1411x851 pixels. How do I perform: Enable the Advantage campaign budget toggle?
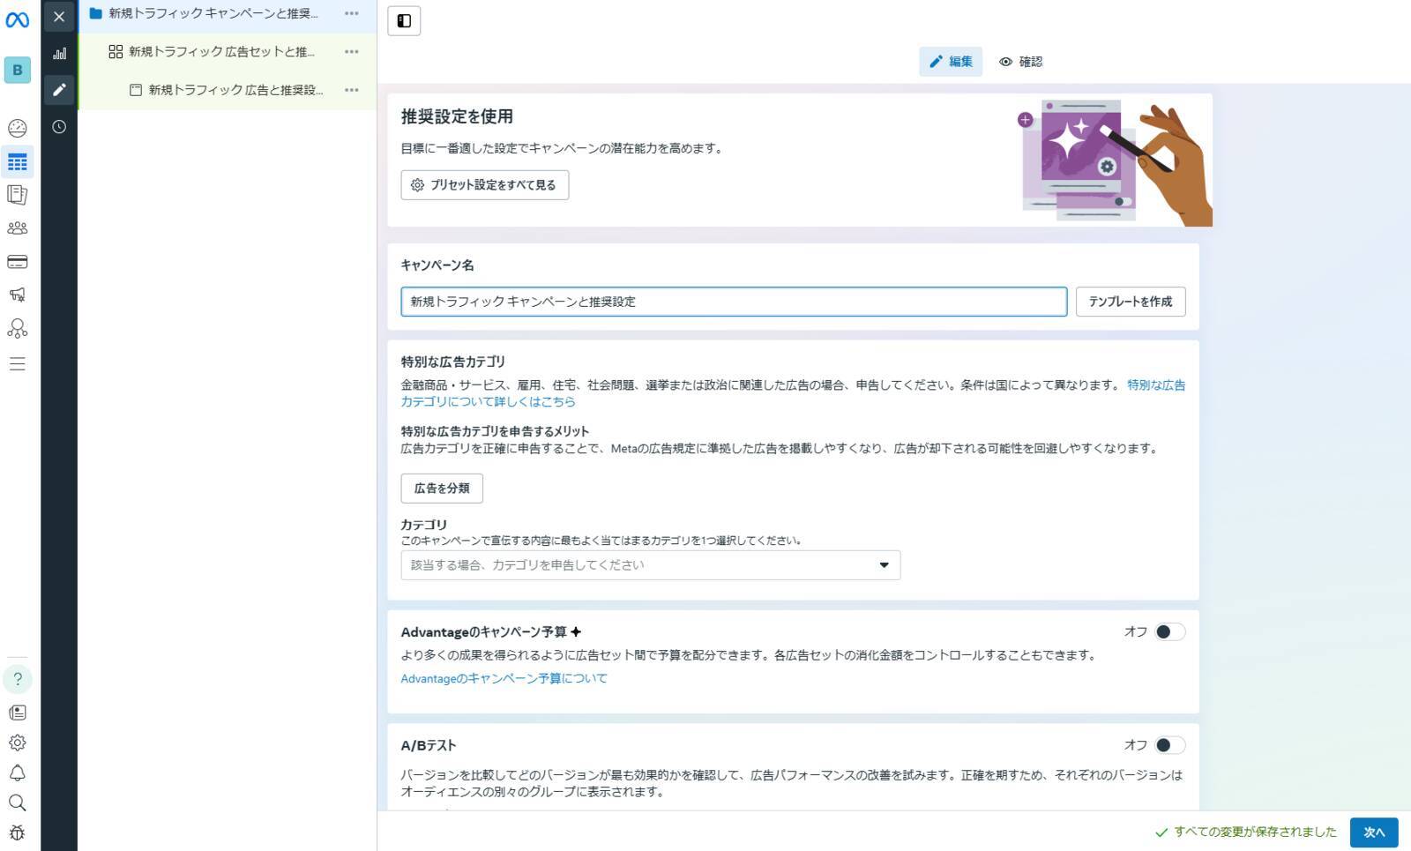pyautogui.click(x=1169, y=632)
